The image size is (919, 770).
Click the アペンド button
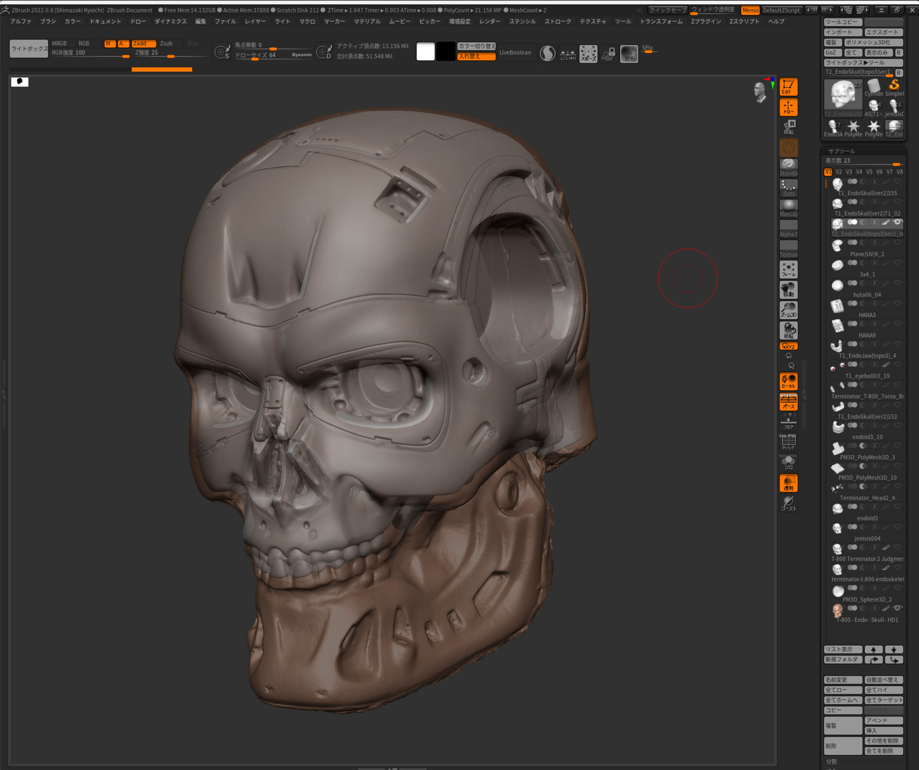pyautogui.click(x=884, y=720)
